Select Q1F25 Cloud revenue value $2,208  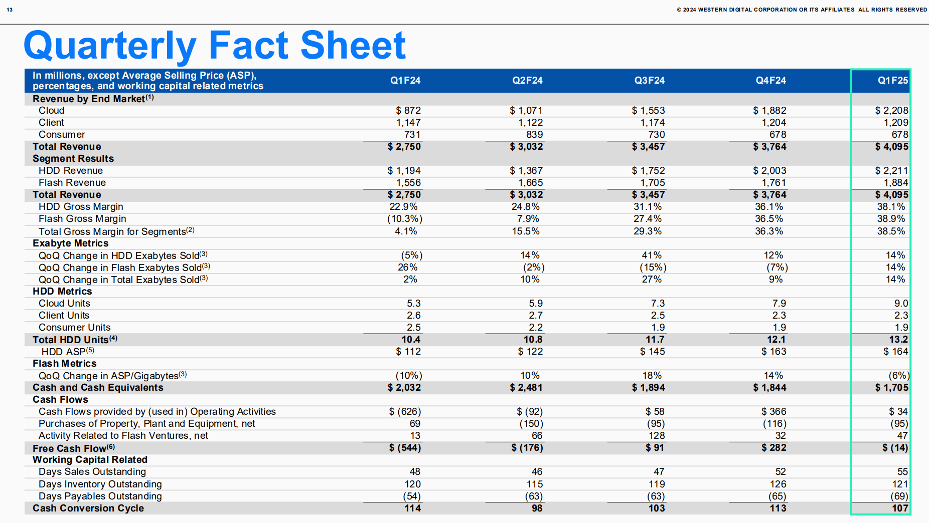click(x=891, y=111)
